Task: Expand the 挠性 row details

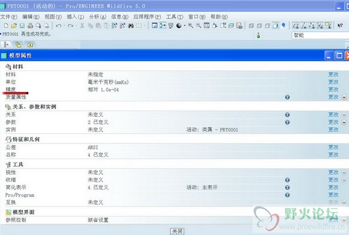Action: pyautogui.click(x=344, y=172)
